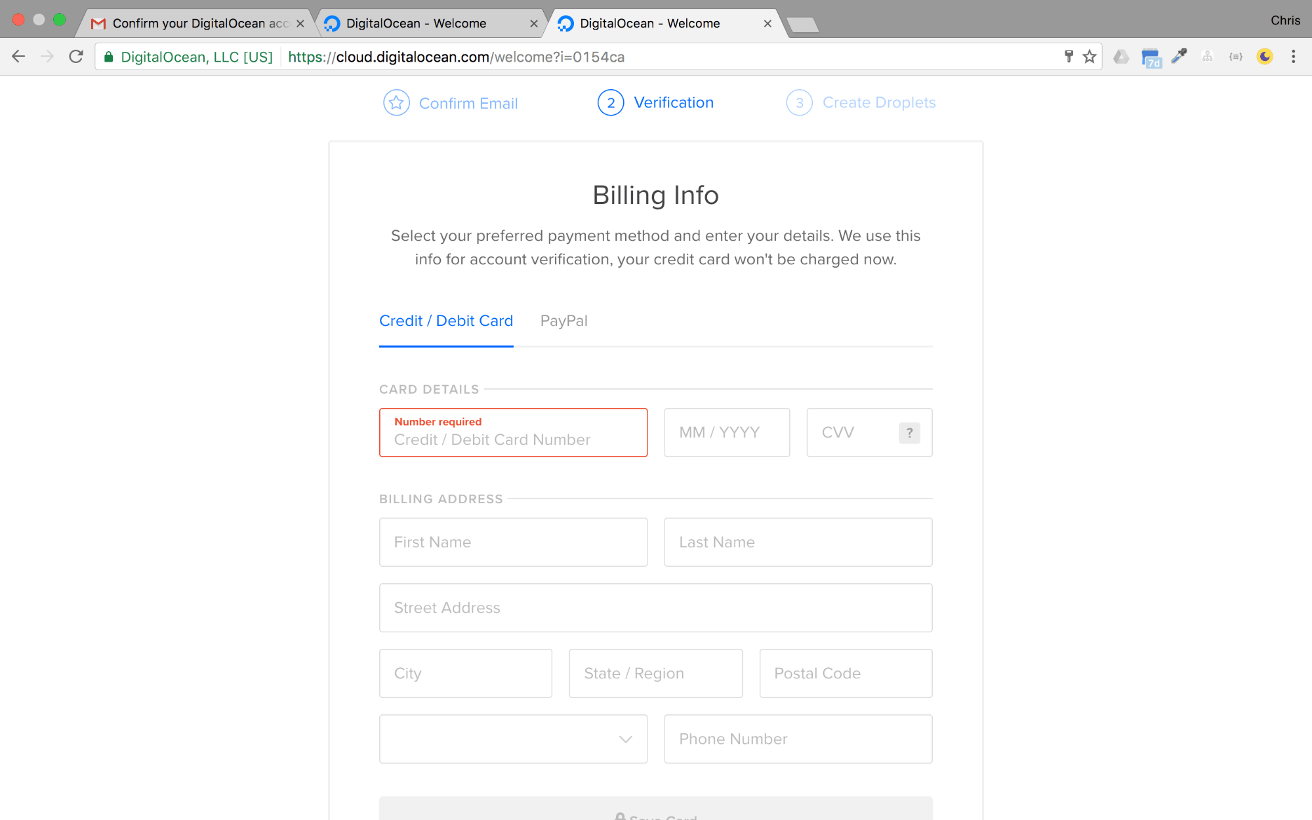The image size is (1312, 820).
Task: Click the Billing Info heading
Action: [x=655, y=195]
